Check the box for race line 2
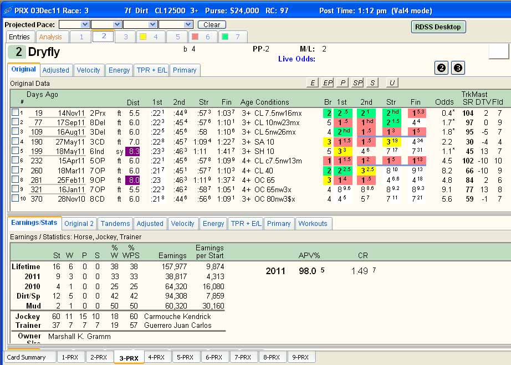 tap(15, 122)
